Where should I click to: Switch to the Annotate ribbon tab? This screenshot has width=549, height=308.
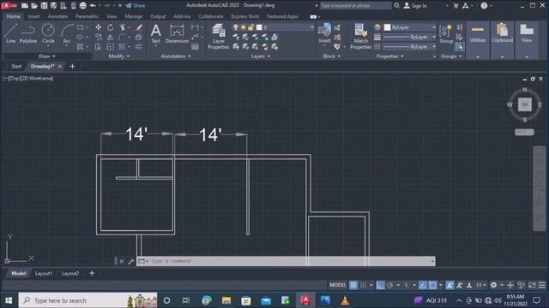tap(57, 16)
